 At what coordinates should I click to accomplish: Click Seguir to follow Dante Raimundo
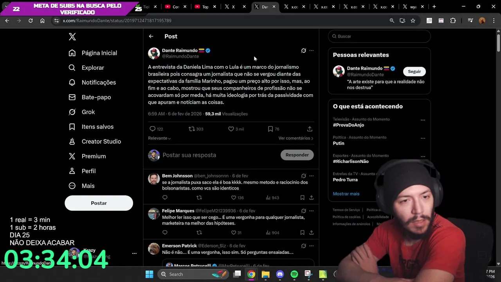[414, 72]
